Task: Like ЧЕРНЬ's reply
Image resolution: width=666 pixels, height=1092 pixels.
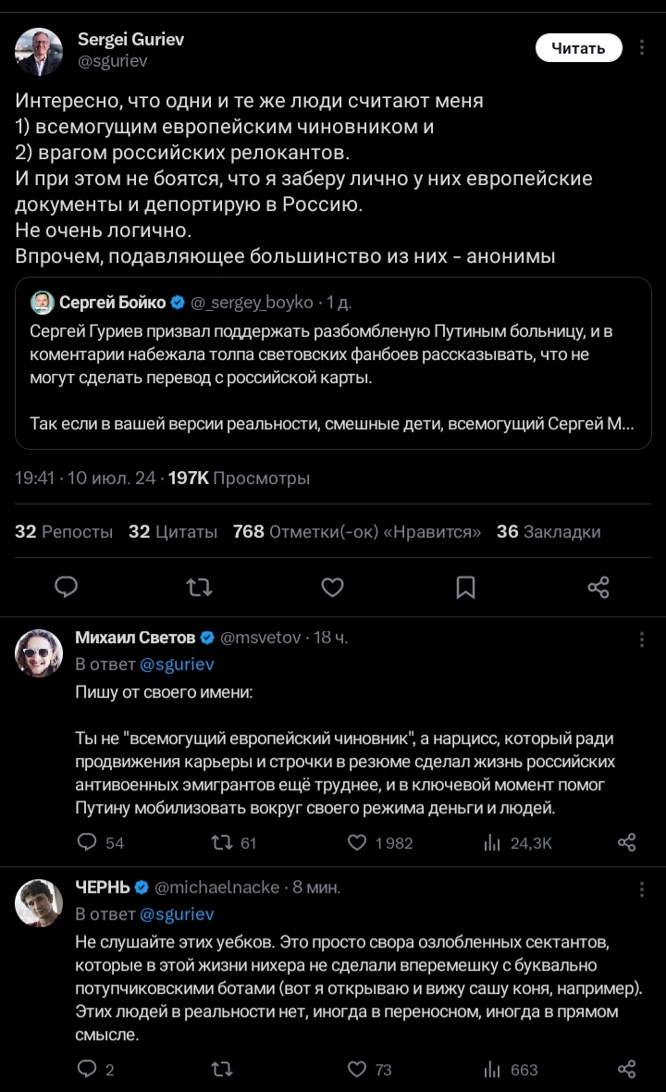Action: [x=358, y=1069]
